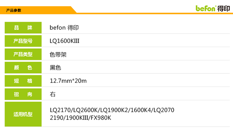Click the 黑色 color value

(55, 68)
